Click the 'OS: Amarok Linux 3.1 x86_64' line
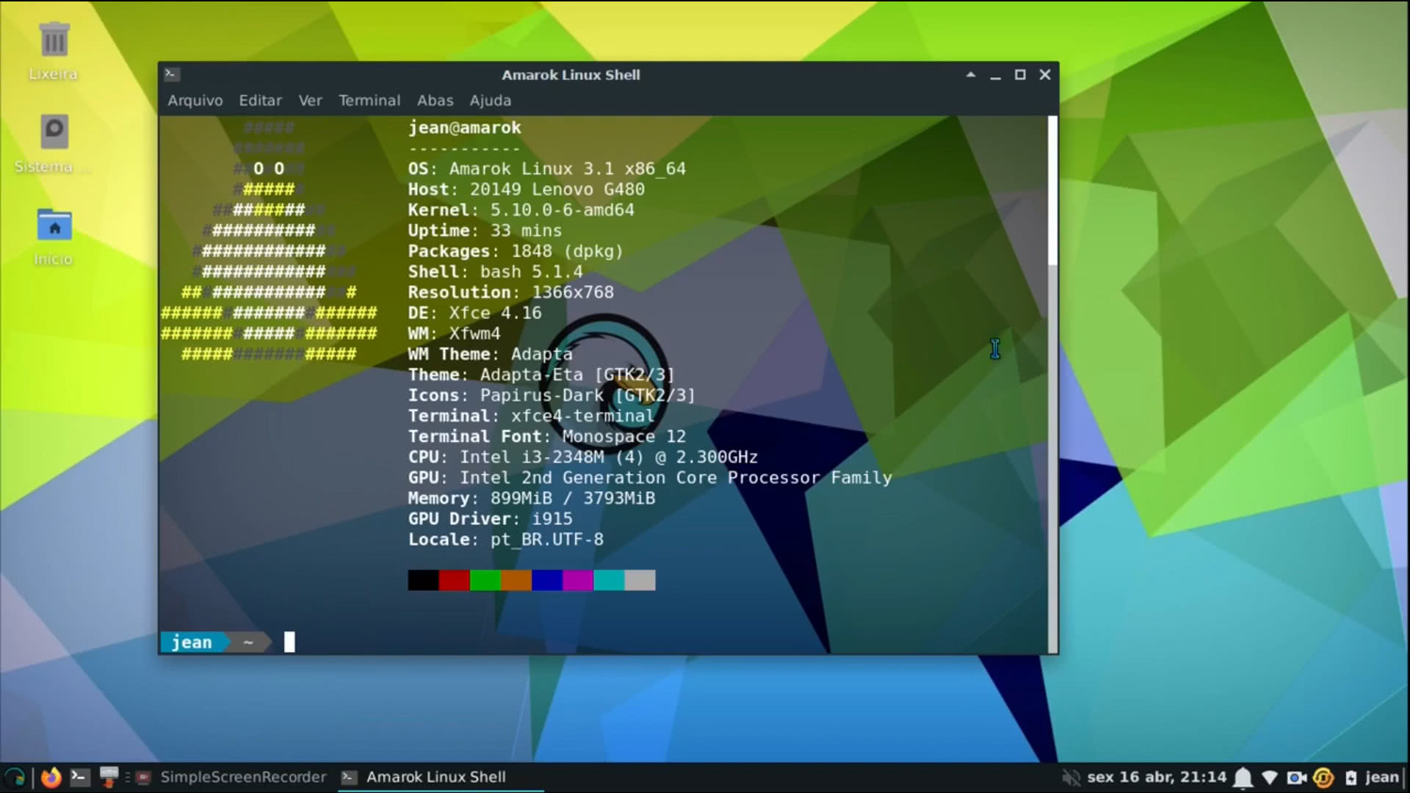1410x793 pixels. 547,169
